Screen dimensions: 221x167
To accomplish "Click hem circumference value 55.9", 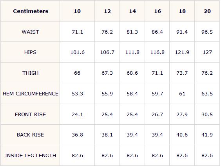I will [107, 94].
